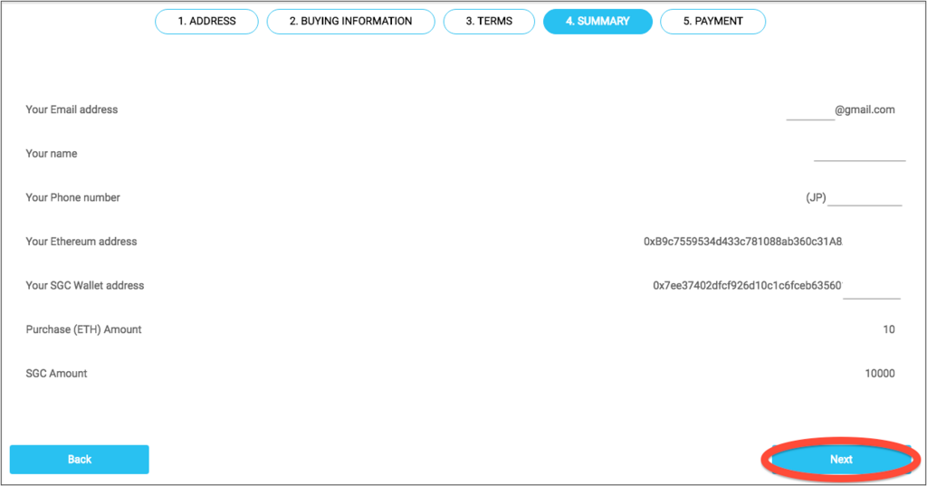Viewport: 927px width, 486px height.
Task: Select the SGC Amount label
Action: (x=56, y=374)
